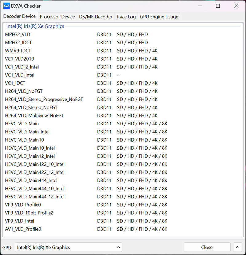The height and width of the screenshot is (255, 246).
Task: Close the window using the X icon
Action: pyautogui.click(x=236, y=6)
